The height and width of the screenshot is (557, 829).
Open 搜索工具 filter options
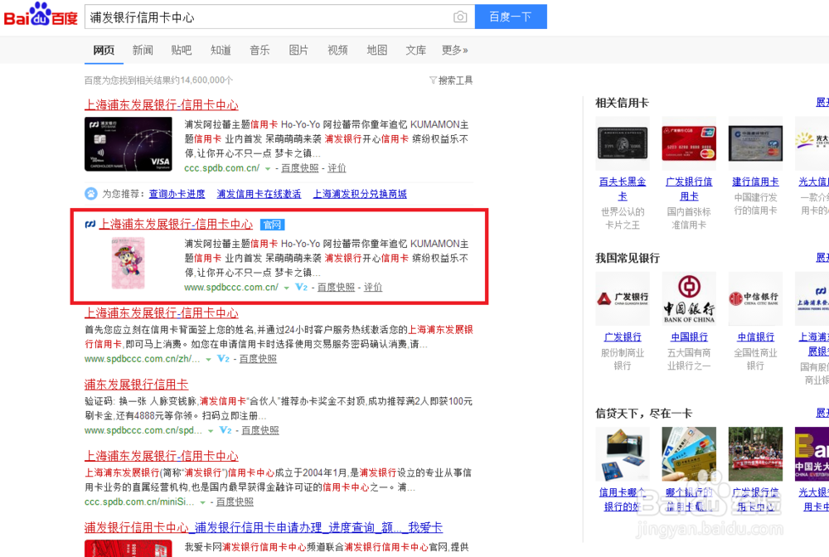451,80
